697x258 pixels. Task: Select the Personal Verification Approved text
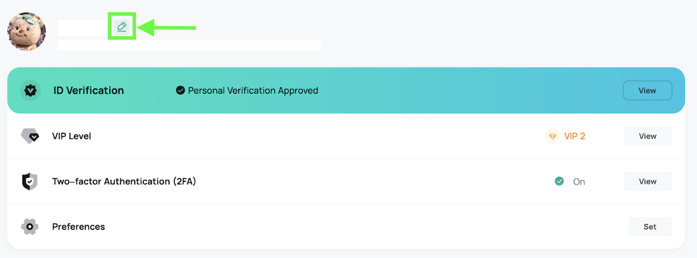tap(253, 91)
